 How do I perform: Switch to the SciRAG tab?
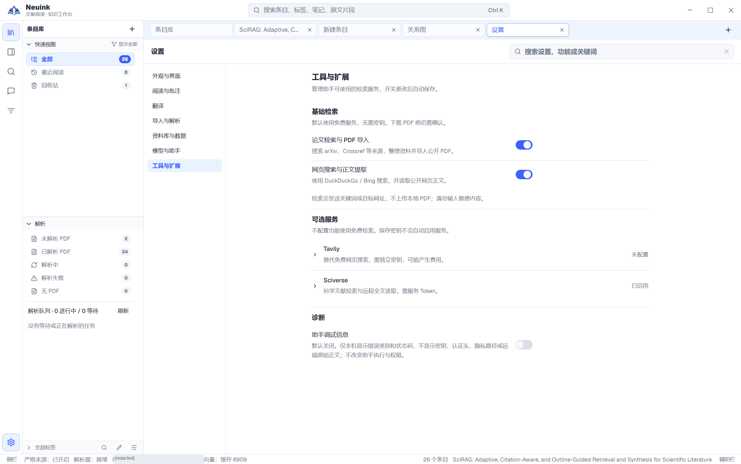click(269, 30)
